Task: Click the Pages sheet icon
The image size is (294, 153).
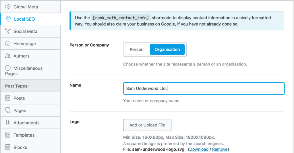Action: click(8, 110)
